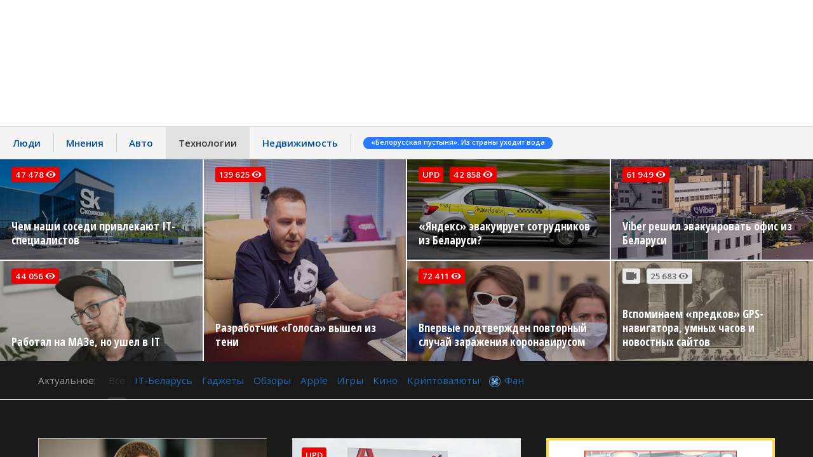
Task: Switch to the Авто tab
Action: [x=141, y=143]
